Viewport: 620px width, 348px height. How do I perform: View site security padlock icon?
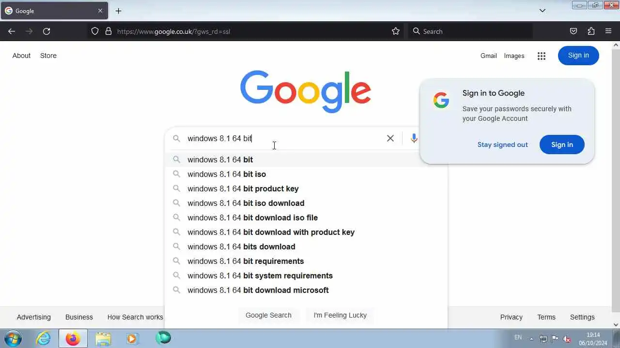click(108, 31)
